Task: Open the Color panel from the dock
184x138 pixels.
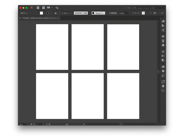Action: [x=163, y=21]
